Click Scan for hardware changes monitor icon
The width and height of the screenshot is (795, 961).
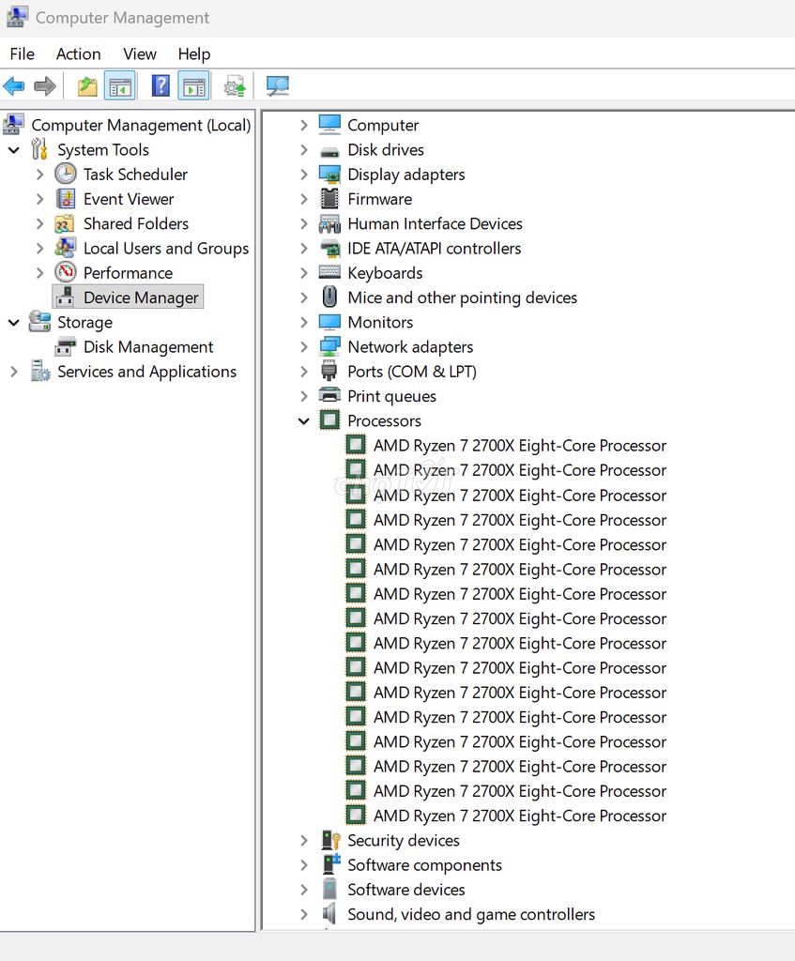point(278,86)
